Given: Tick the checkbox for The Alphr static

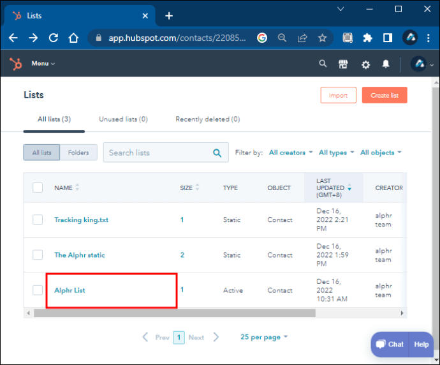Looking at the screenshot, I should [38, 255].
